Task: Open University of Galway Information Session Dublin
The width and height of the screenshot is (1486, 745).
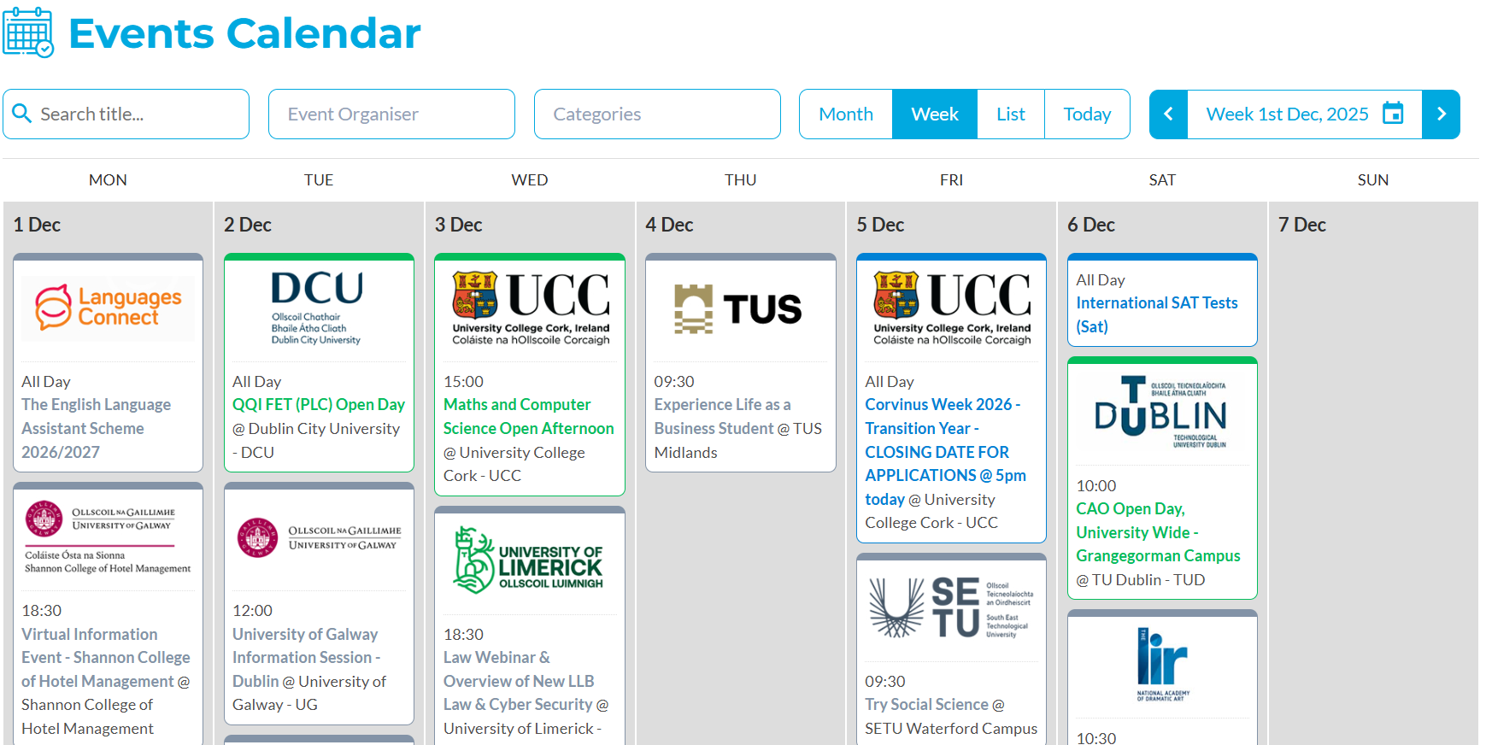Action: tap(306, 657)
